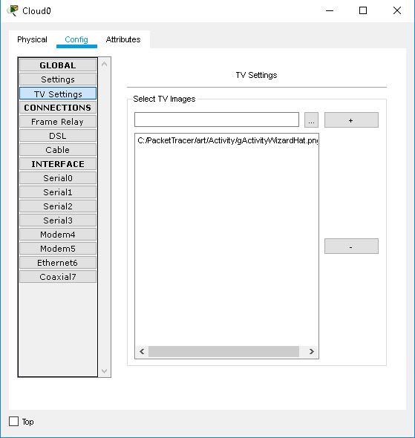
Task: Select the Serial0 interface
Action: pos(58,178)
